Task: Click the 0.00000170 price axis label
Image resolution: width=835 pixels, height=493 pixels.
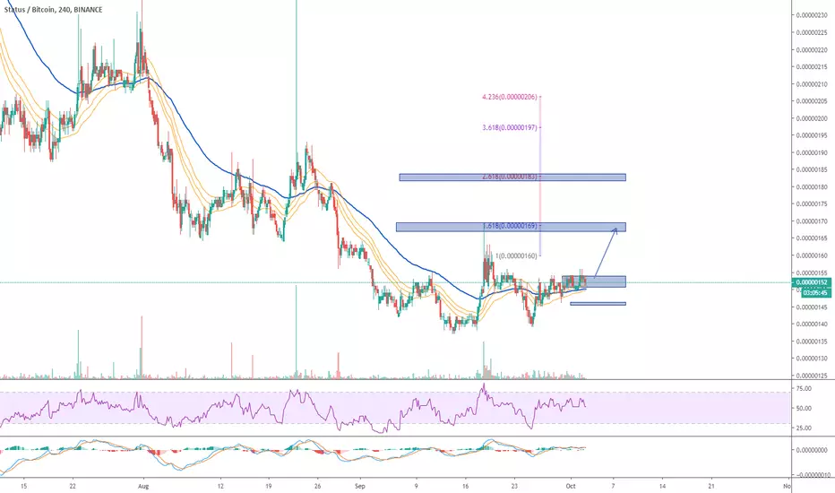Action: (812, 221)
